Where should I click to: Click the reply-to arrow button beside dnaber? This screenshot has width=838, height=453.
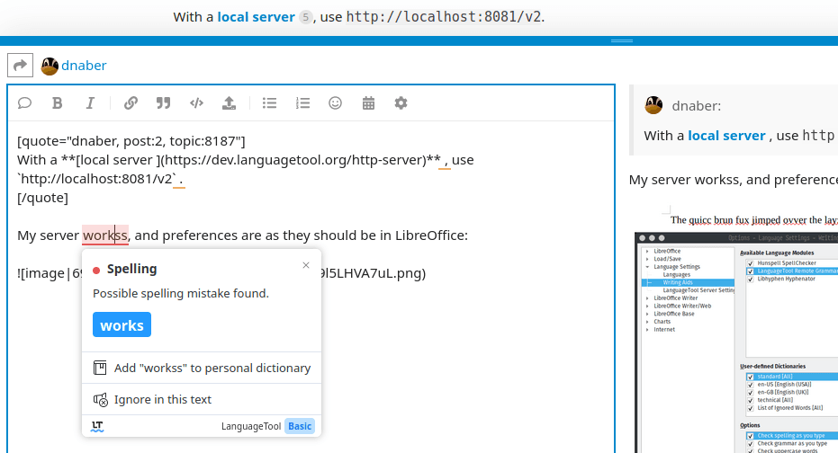coord(21,66)
